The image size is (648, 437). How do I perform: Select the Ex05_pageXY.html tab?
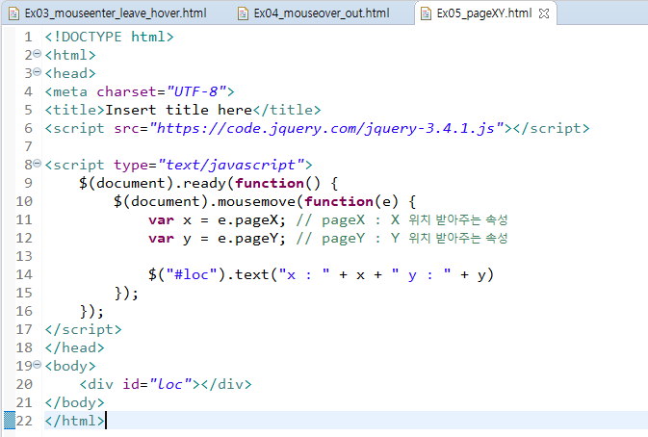[484, 13]
